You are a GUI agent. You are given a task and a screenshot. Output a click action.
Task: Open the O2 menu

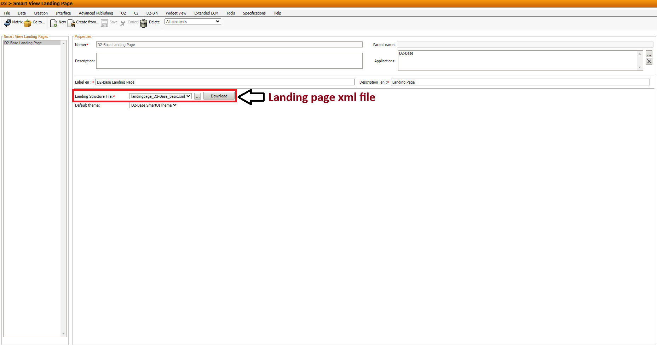(123, 13)
